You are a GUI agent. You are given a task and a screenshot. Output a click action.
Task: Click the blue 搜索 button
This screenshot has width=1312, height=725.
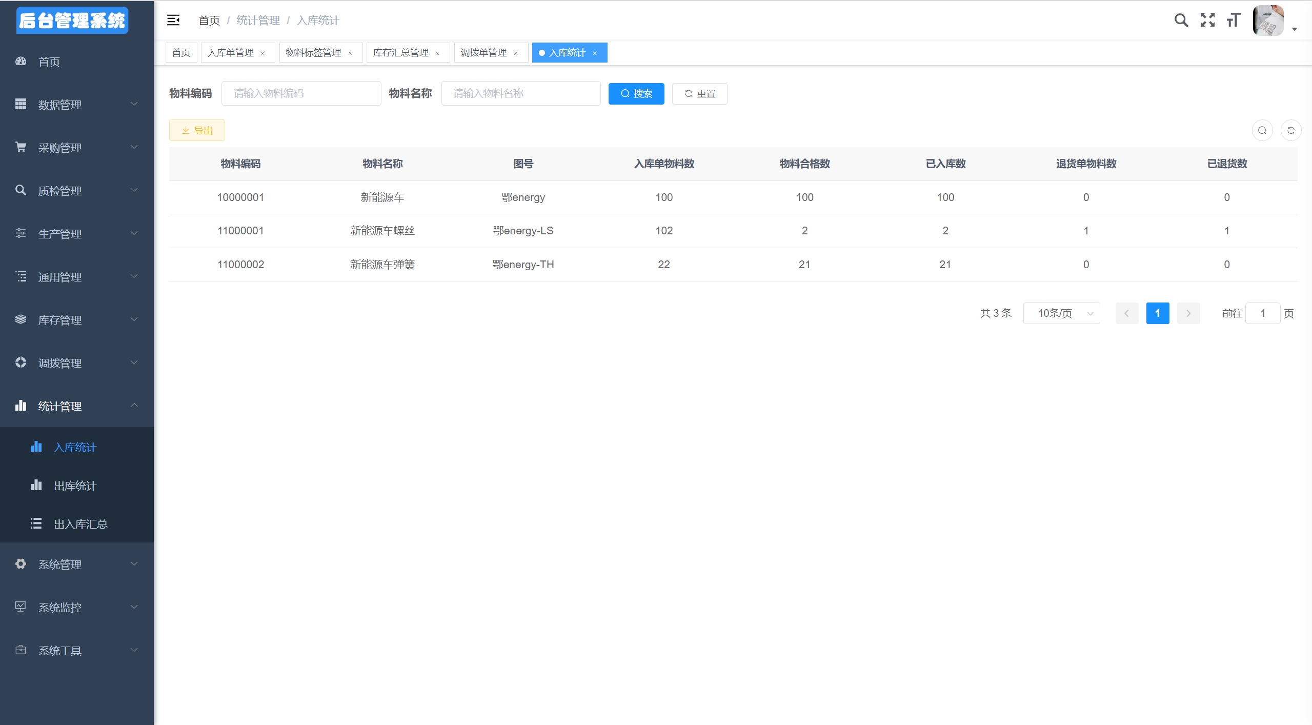pyautogui.click(x=636, y=93)
